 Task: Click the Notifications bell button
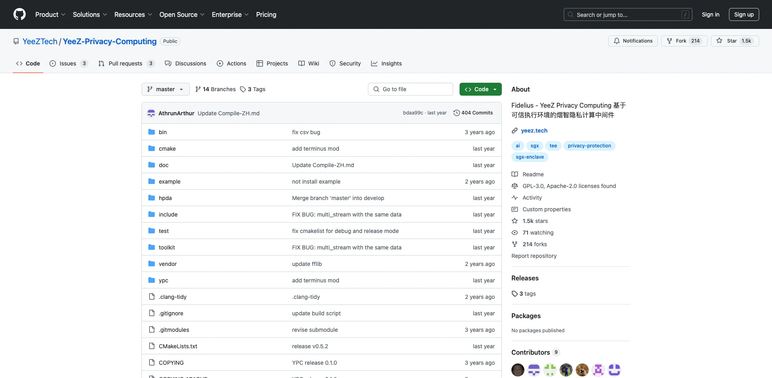click(633, 41)
